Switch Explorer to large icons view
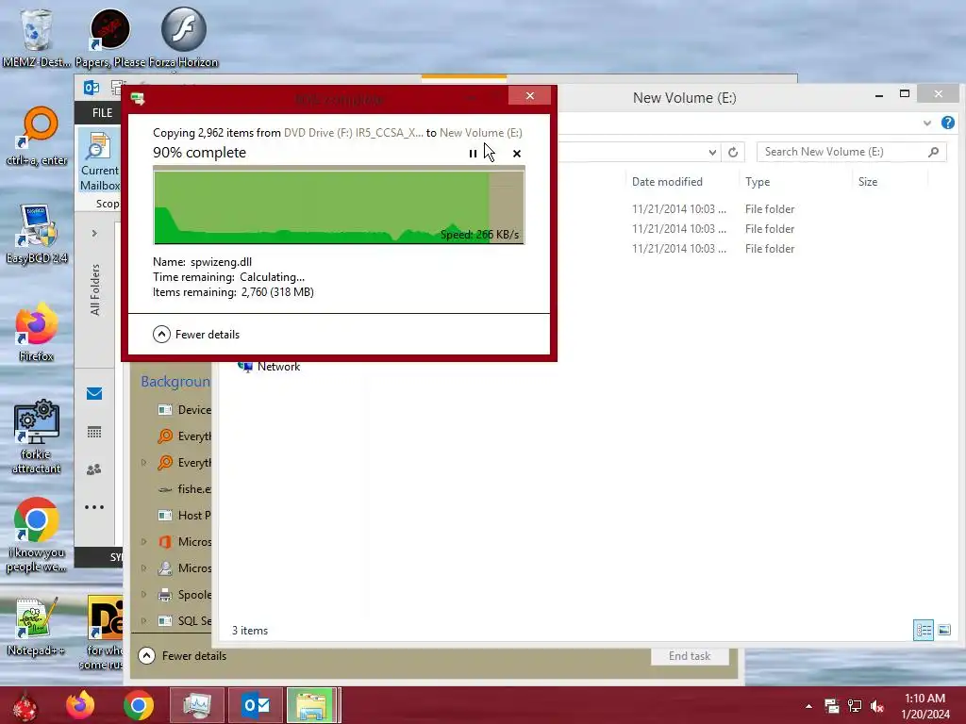The image size is (966, 724). coord(943,630)
